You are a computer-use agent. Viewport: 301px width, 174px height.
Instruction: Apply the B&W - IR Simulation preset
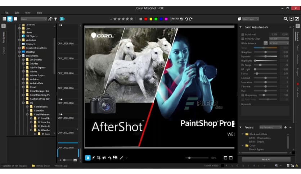click(260, 138)
